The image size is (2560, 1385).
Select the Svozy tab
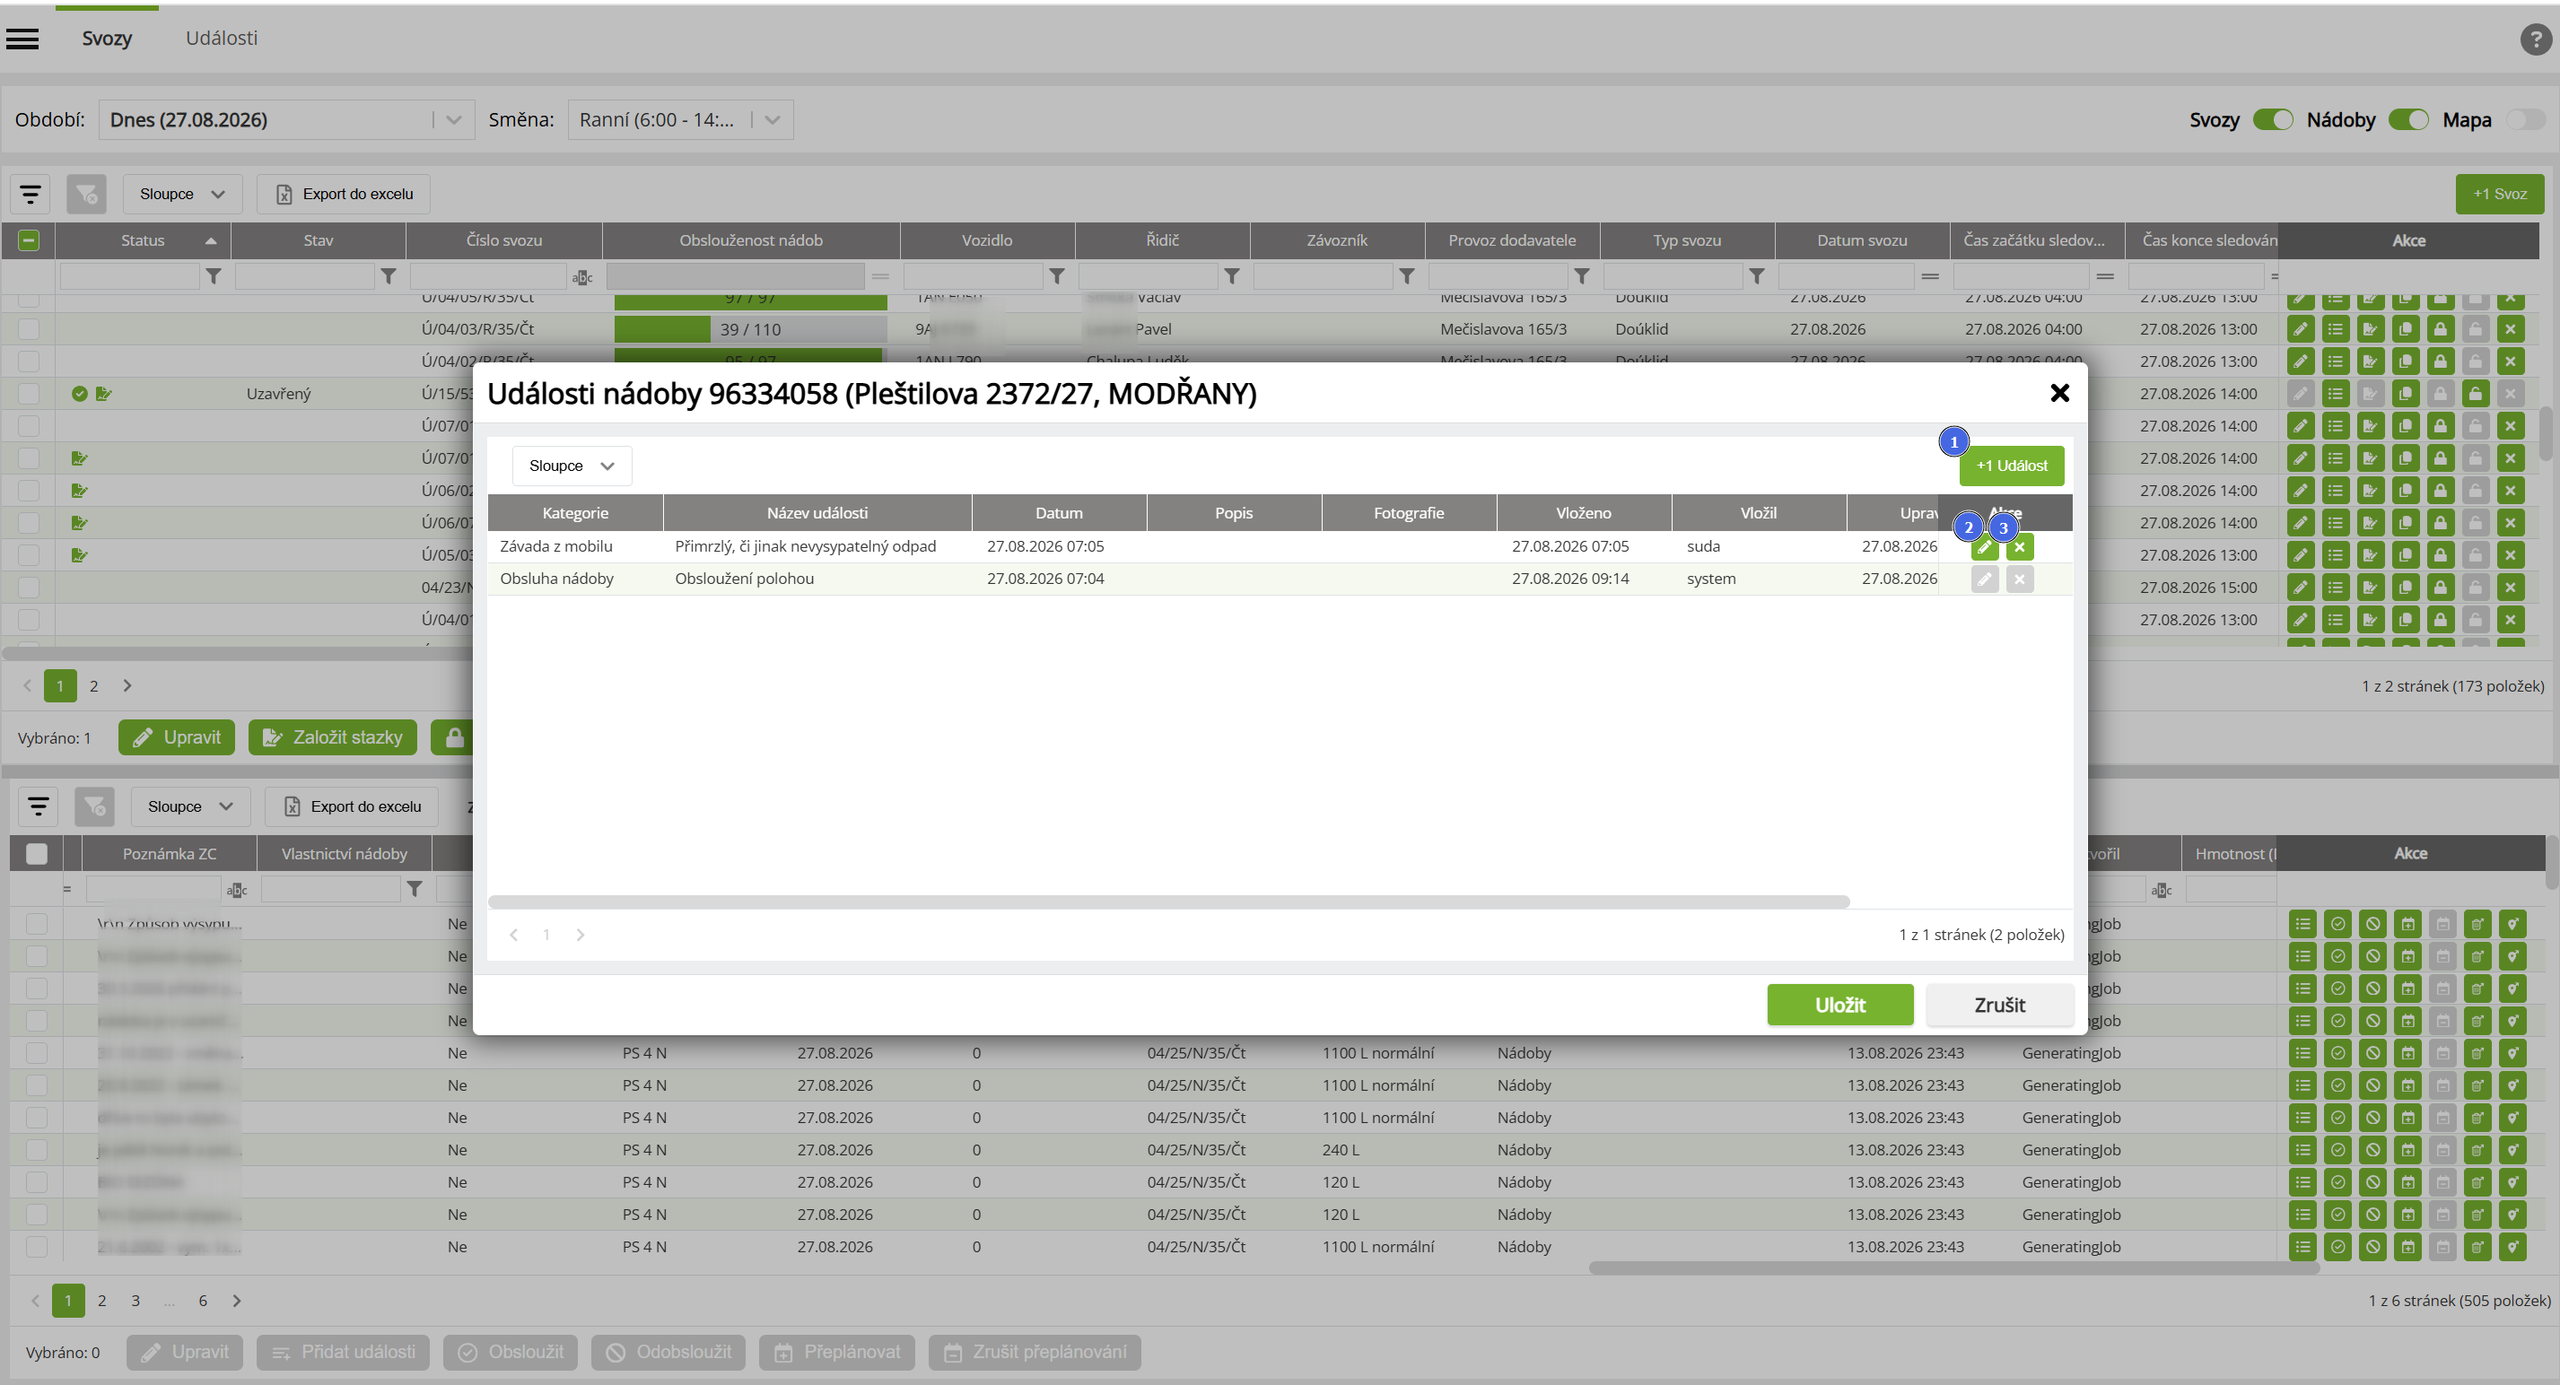coord(107,38)
